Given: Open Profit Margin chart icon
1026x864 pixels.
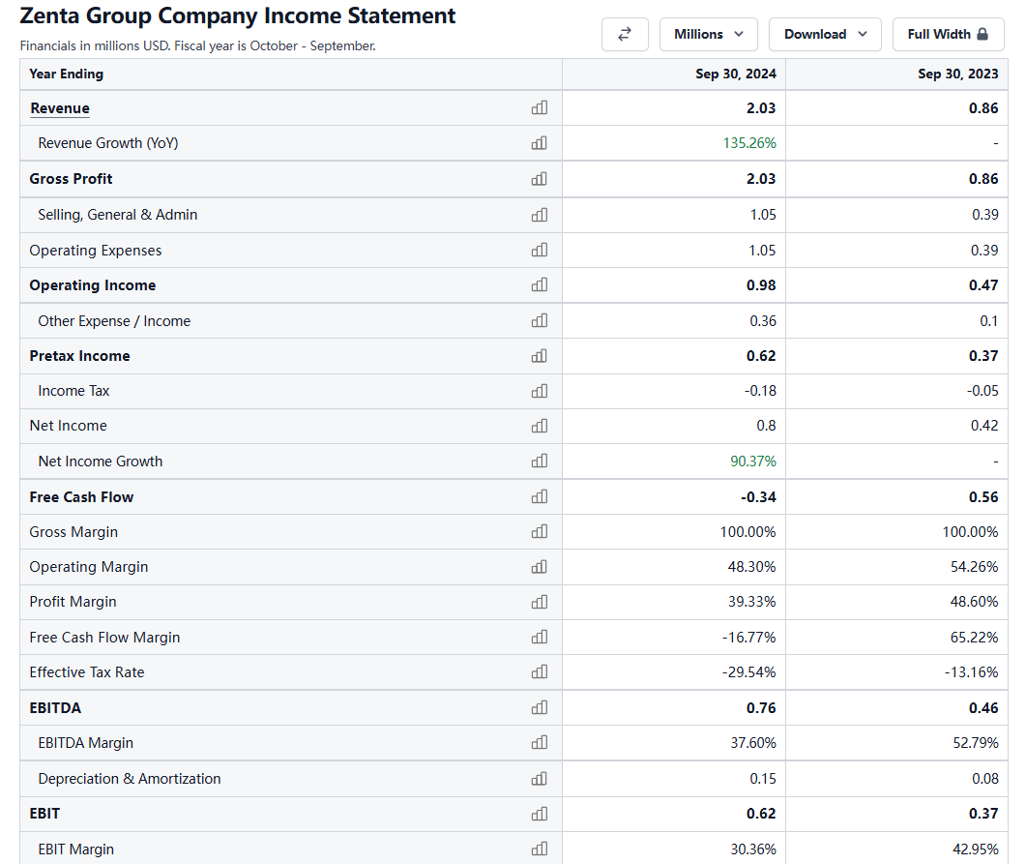Looking at the screenshot, I should (x=540, y=602).
